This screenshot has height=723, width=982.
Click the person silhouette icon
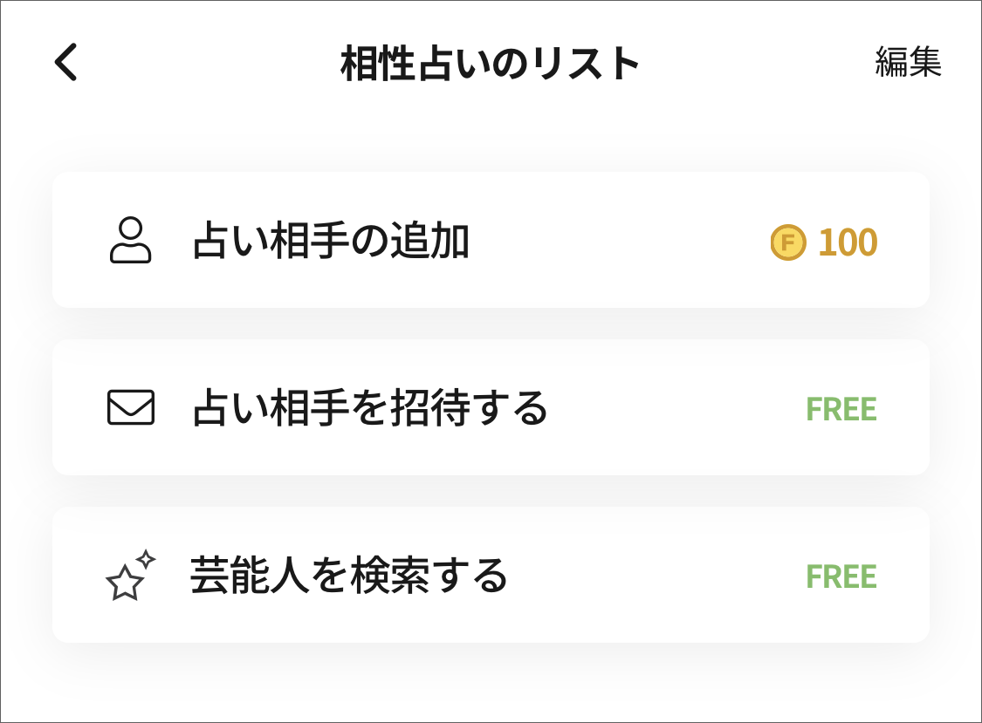(130, 241)
